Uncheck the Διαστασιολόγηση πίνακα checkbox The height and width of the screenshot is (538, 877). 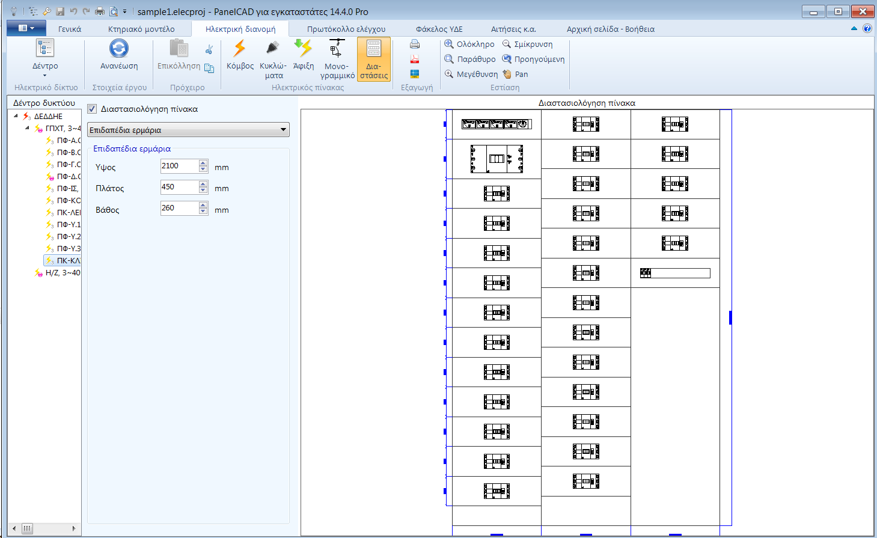92,109
